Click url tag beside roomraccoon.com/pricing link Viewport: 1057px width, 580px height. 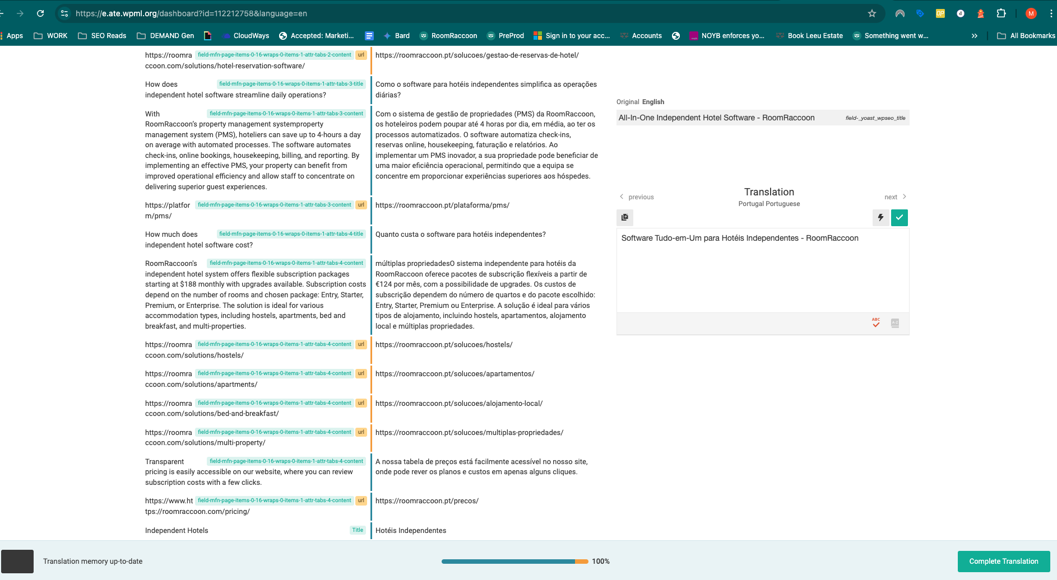tap(361, 501)
